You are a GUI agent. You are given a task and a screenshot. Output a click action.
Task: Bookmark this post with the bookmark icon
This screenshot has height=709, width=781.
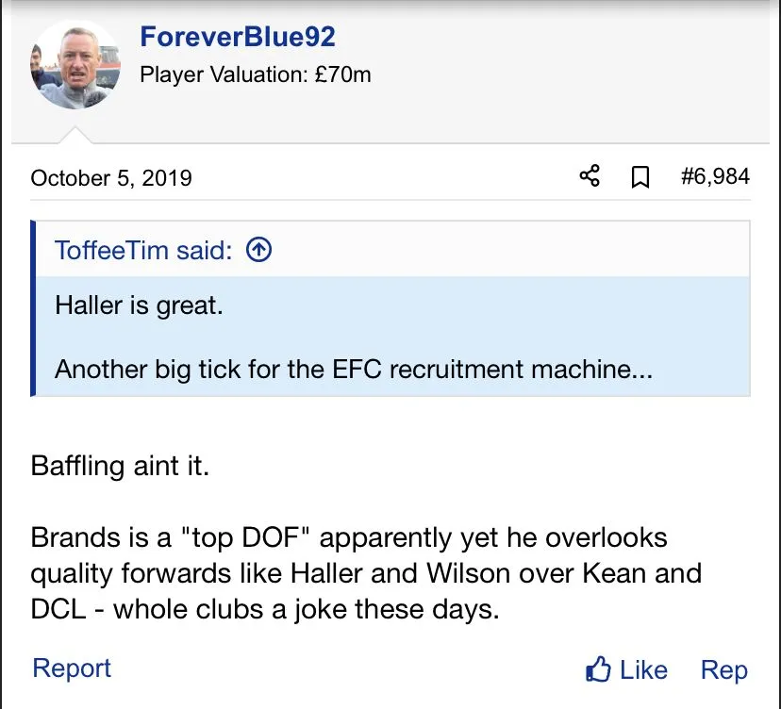point(640,177)
